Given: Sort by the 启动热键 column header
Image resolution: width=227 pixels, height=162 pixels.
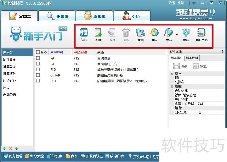Looking at the screenshot, I should click(x=60, y=52).
